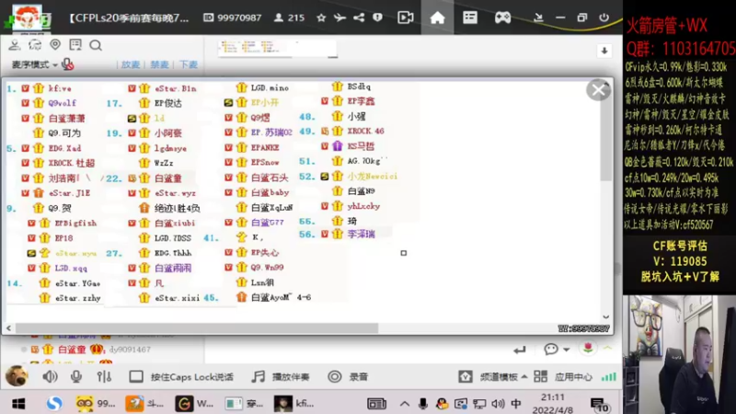Viewport: 736px width, 414px height.
Task: Click the 下麦 link
Action: click(189, 64)
